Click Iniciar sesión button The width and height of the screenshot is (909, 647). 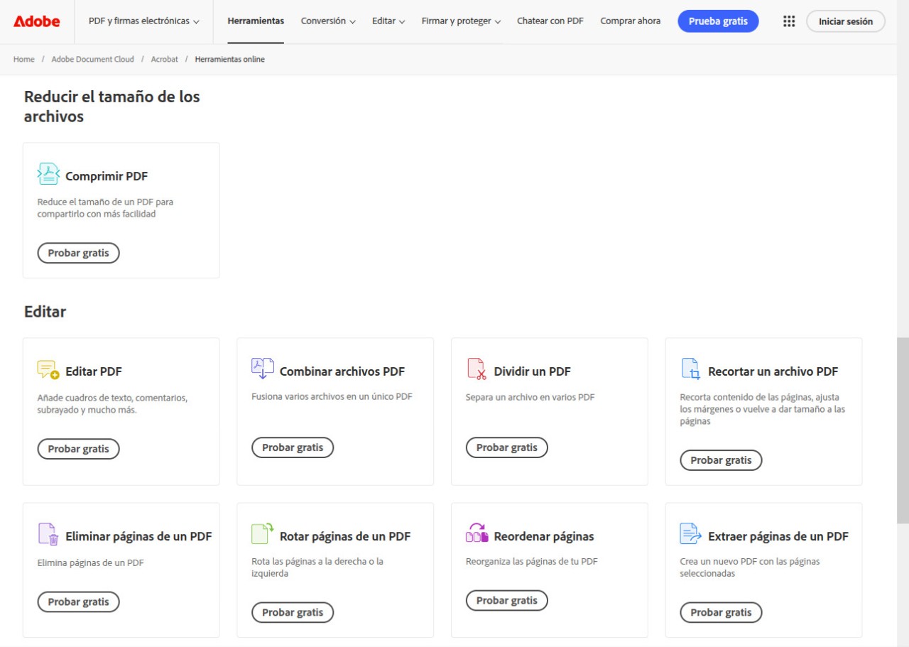click(x=845, y=21)
